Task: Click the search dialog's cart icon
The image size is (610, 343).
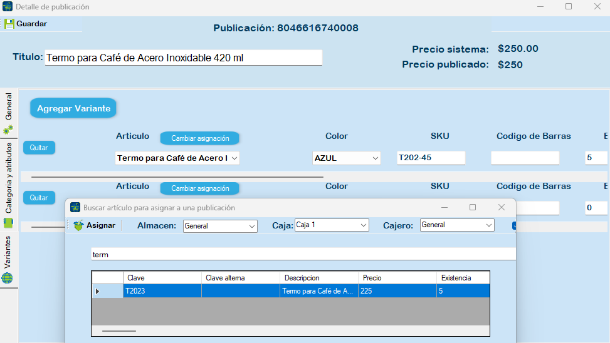Action: 75,207
